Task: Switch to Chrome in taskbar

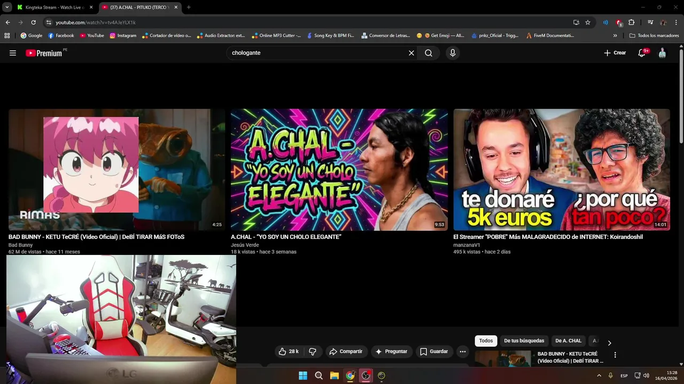Action: point(350,375)
